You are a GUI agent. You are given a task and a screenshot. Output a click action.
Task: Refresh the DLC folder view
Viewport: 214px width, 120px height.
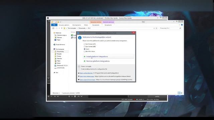point(156,28)
